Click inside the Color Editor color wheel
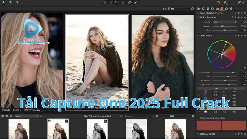247x139 pixels. (x=222, y=54)
